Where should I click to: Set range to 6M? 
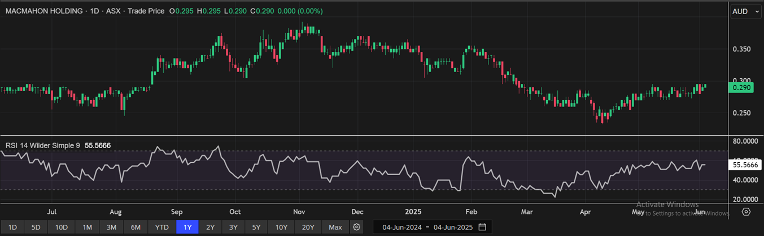(136, 227)
